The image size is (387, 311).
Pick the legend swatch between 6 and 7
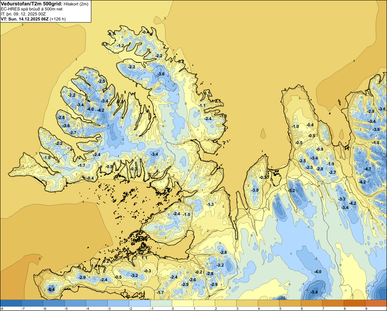tap(312, 303)
